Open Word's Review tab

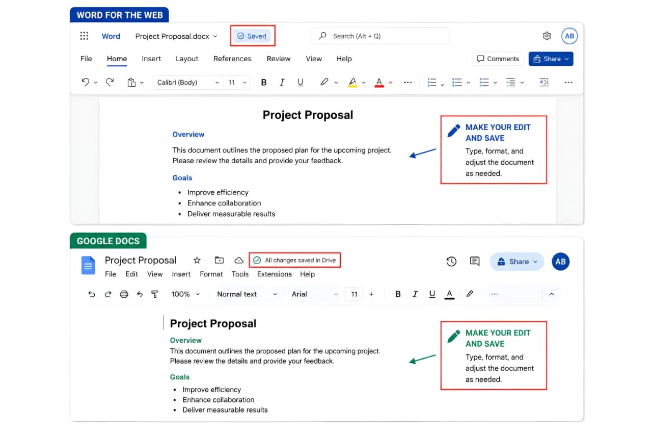pyautogui.click(x=279, y=59)
